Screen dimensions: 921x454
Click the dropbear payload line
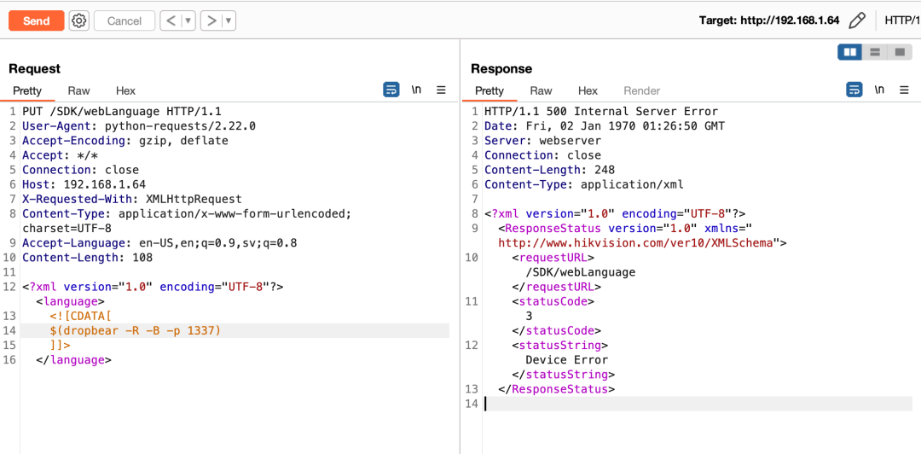coord(135,331)
